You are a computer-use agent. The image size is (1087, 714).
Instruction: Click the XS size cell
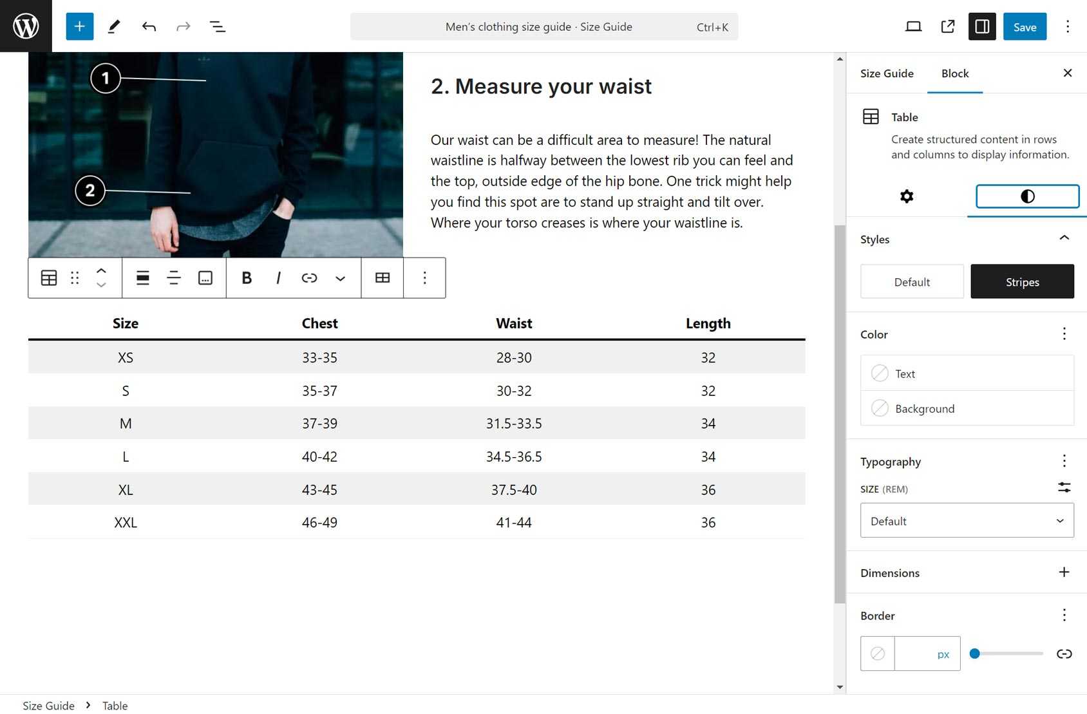pyautogui.click(x=126, y=357)
